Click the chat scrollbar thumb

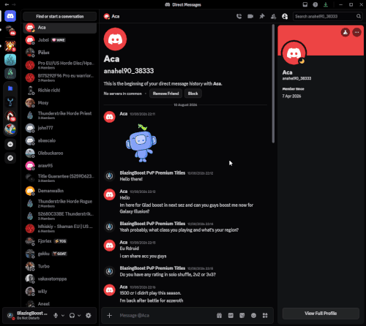click(x=273, y=83)
